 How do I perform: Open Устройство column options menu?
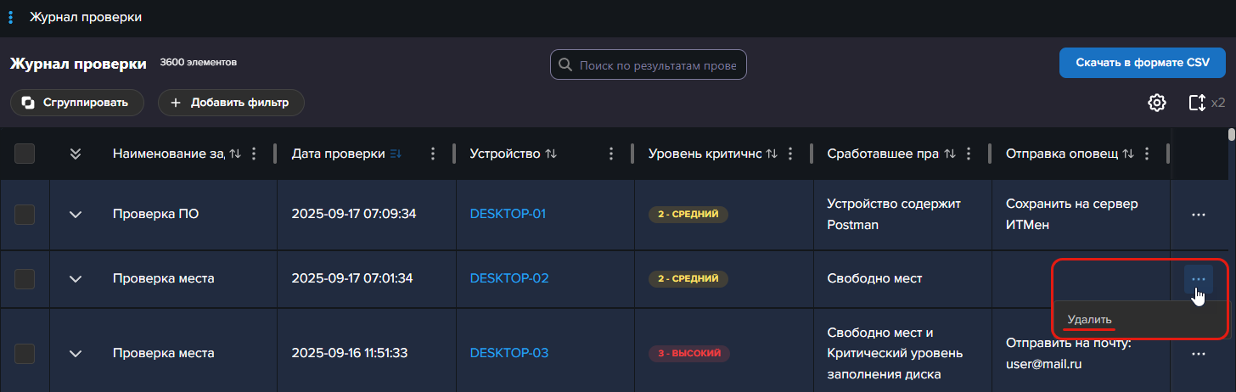(611, 154)
